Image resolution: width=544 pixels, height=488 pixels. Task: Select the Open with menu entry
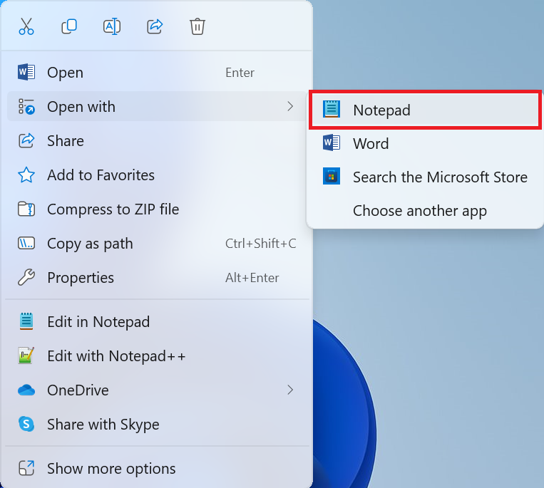coord(156,106)
